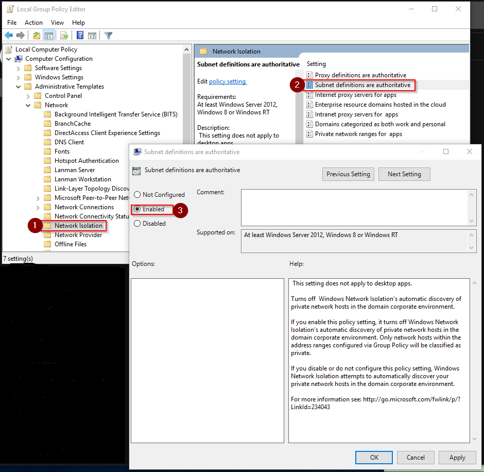This screenshot has height=472, width=484.
Task: Select Background Intelligent Transfer Service (BITS)
Action: click(116, 114)
